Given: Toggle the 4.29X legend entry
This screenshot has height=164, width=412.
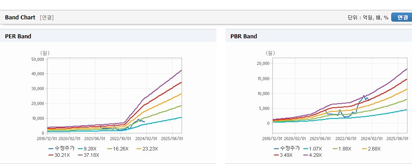Looking at the screenshot, I should point(313,155).
